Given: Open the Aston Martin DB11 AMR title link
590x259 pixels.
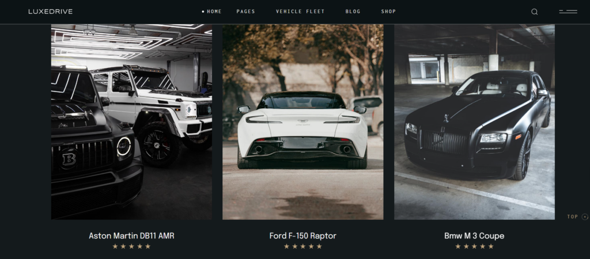Looking at the screenshot, I should point(131,236).
